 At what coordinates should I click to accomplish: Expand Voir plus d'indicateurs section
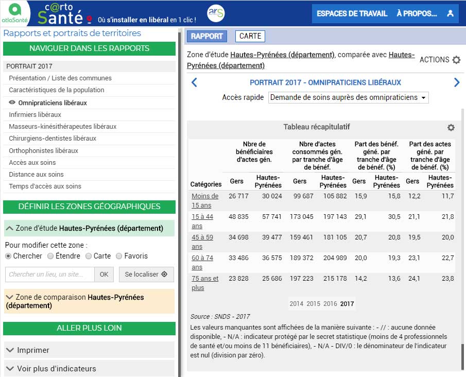[x=89, y=369]
